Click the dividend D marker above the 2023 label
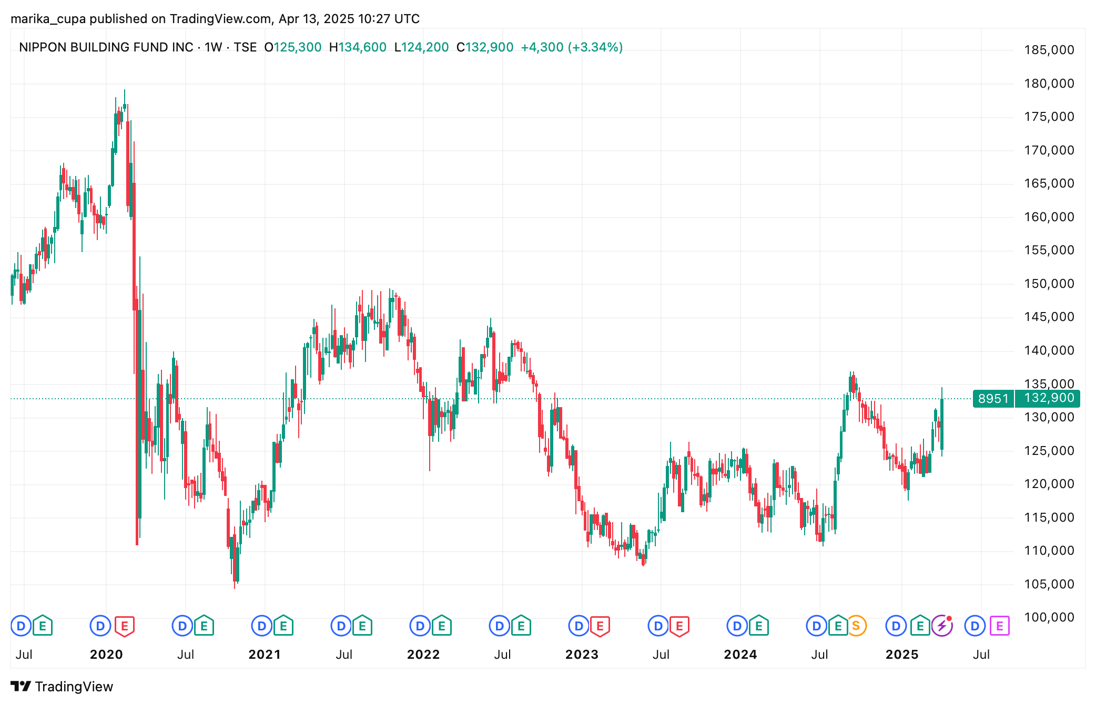 point(579,626)
